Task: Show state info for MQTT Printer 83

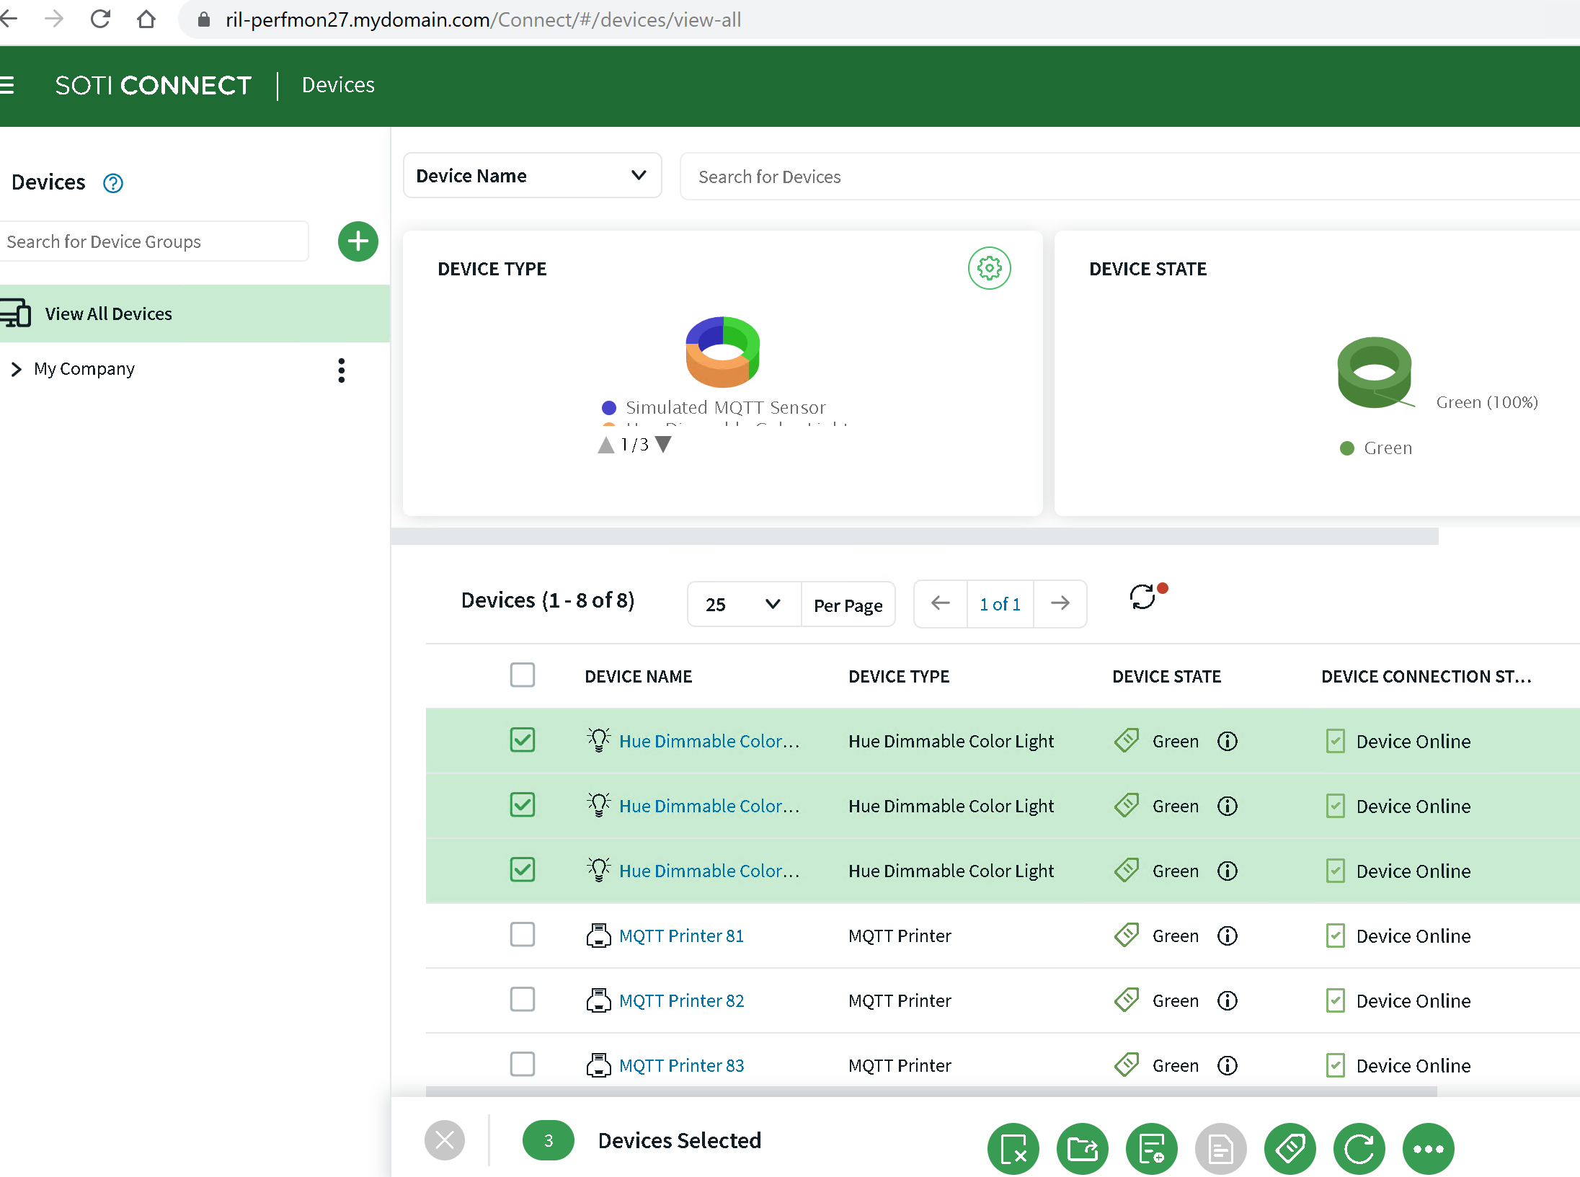Action: coord(1228,1065)
